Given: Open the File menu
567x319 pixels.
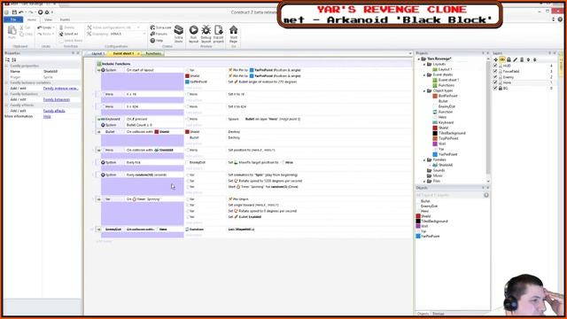Looking at the screenshot, I should [x=13, y=19].
